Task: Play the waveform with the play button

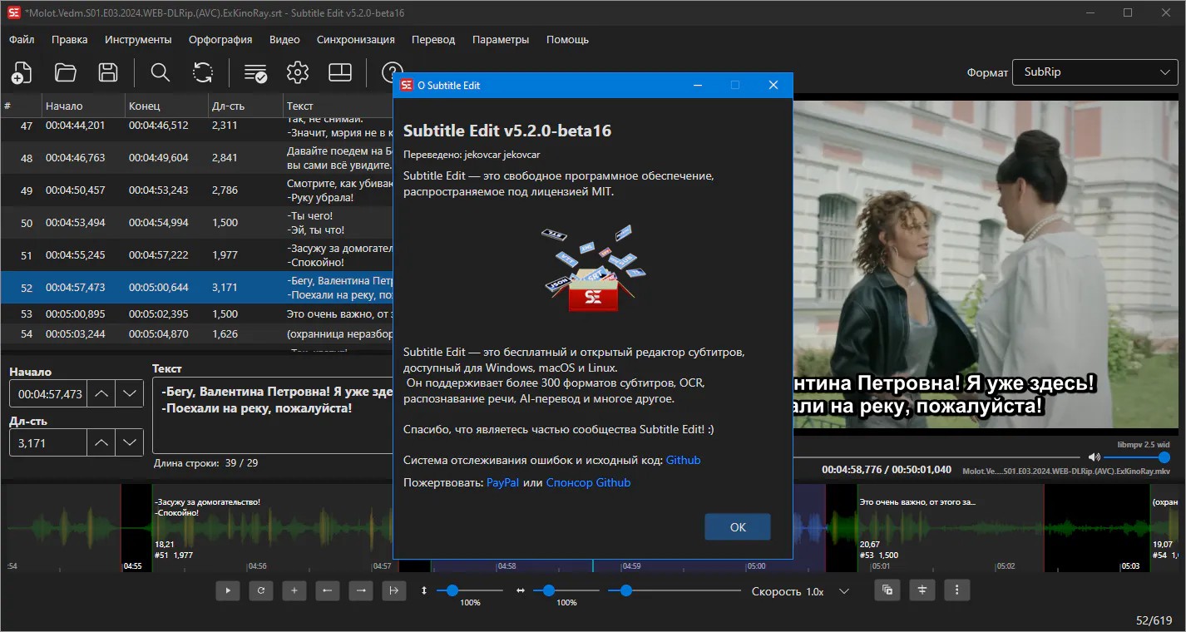Action: pyautogui.click(x=228, y=590)
